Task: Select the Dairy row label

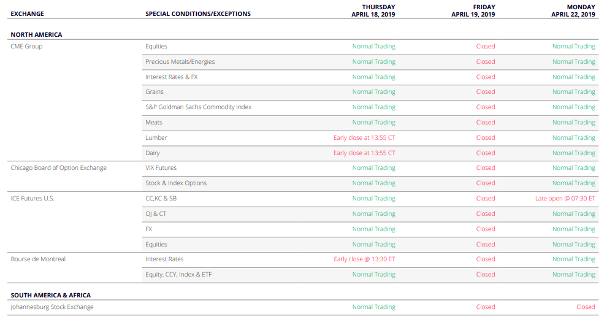Action: pos(153,153)
